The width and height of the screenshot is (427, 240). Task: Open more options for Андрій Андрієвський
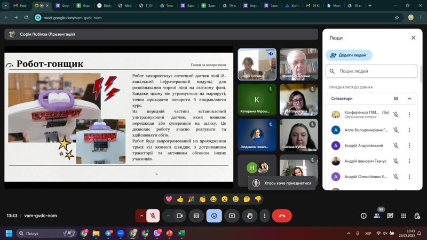409,146
